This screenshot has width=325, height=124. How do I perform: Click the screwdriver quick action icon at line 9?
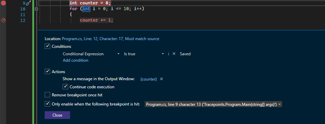[29, 3]
